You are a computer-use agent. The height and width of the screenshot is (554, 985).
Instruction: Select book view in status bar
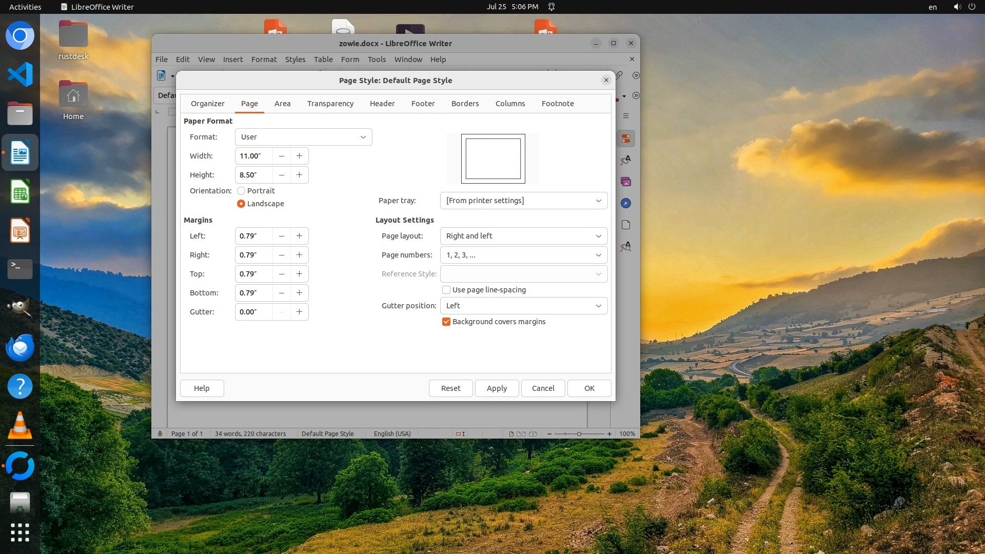click(533, 434)
